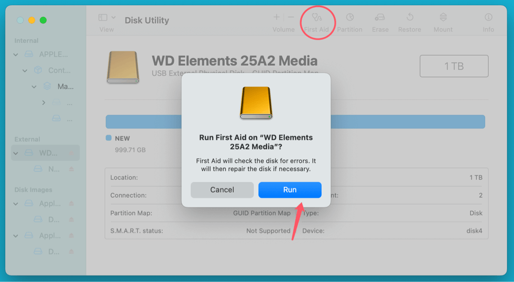514x282 pixels.
Task: Select the Restore toolbar icon
Action: pyautogui.click(x=410, y=17)
